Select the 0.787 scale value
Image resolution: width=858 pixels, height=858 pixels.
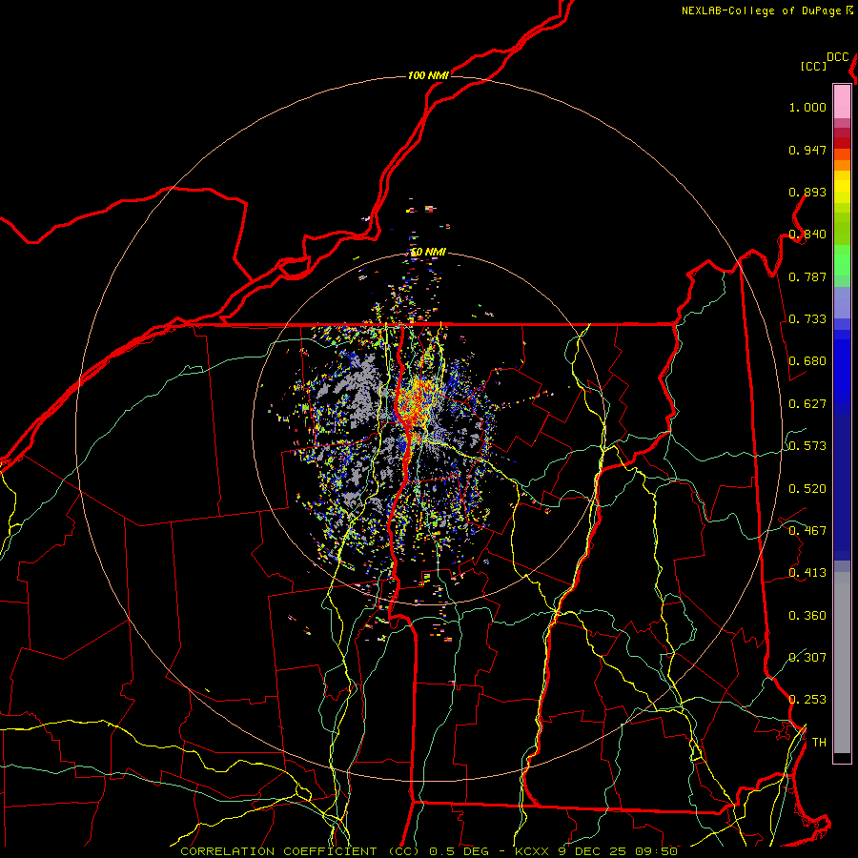tap(807, 276)
